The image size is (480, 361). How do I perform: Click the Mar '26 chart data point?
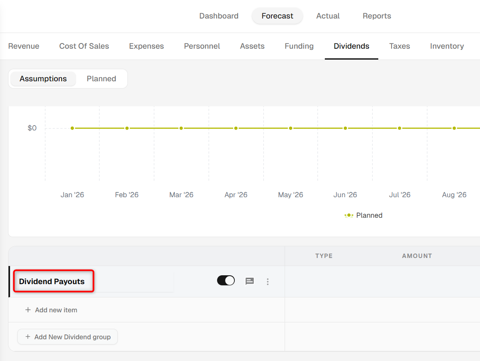click(x=181, y=128)
